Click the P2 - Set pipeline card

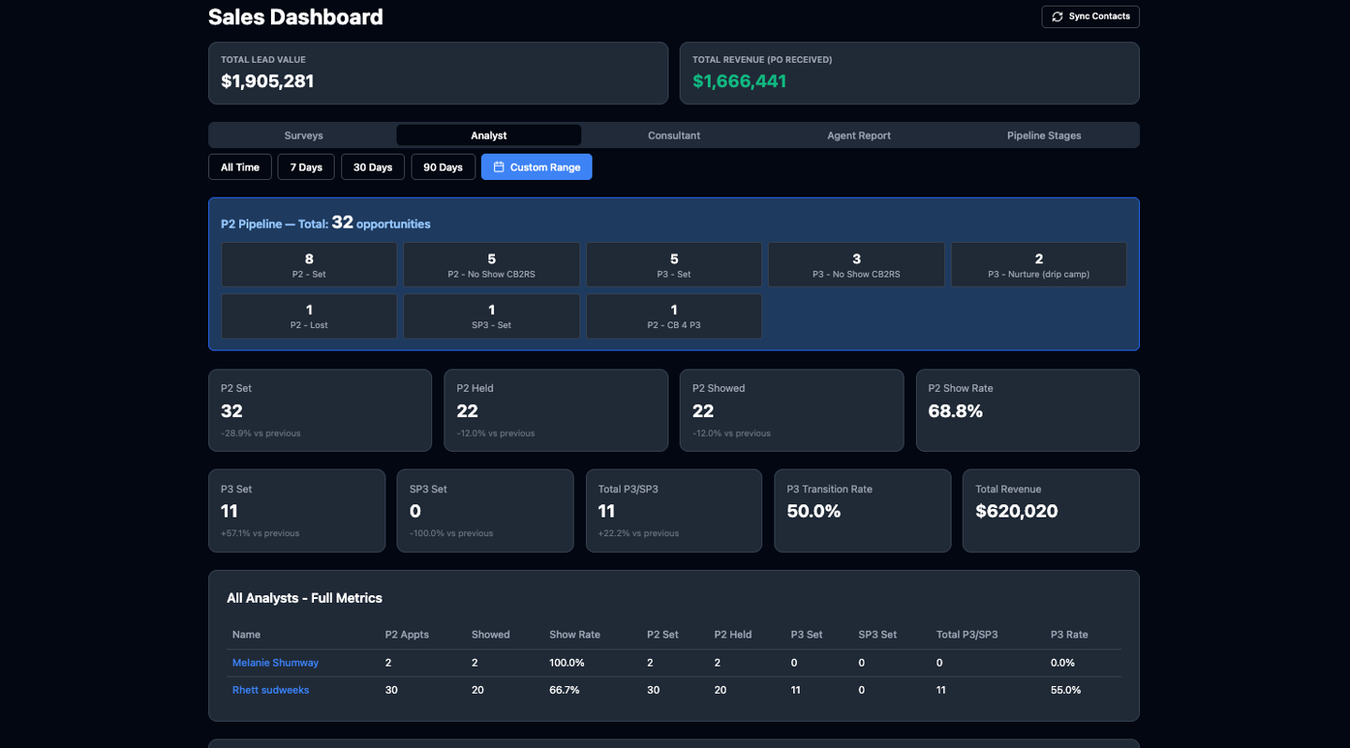coord(309,264)
